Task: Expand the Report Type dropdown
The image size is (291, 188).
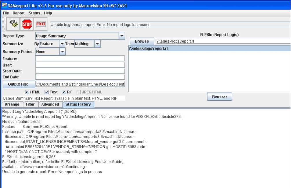Action: [122, 36]
